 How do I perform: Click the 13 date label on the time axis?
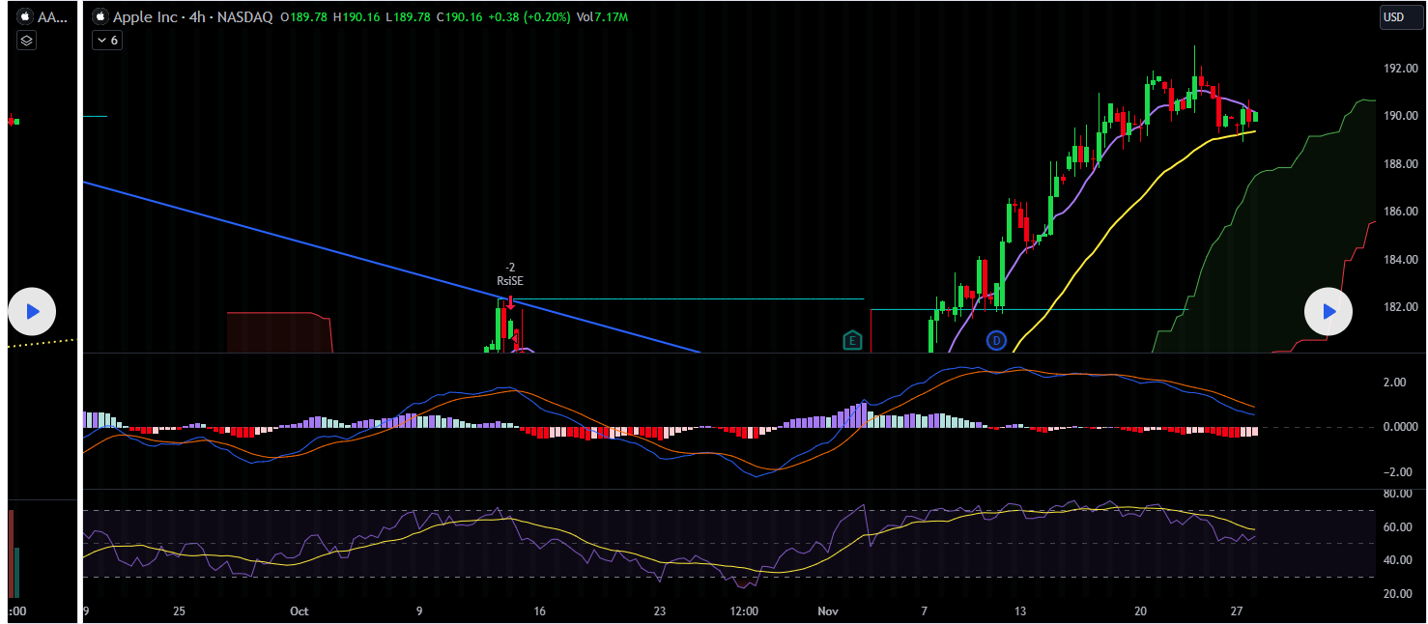click(1020, 611)
